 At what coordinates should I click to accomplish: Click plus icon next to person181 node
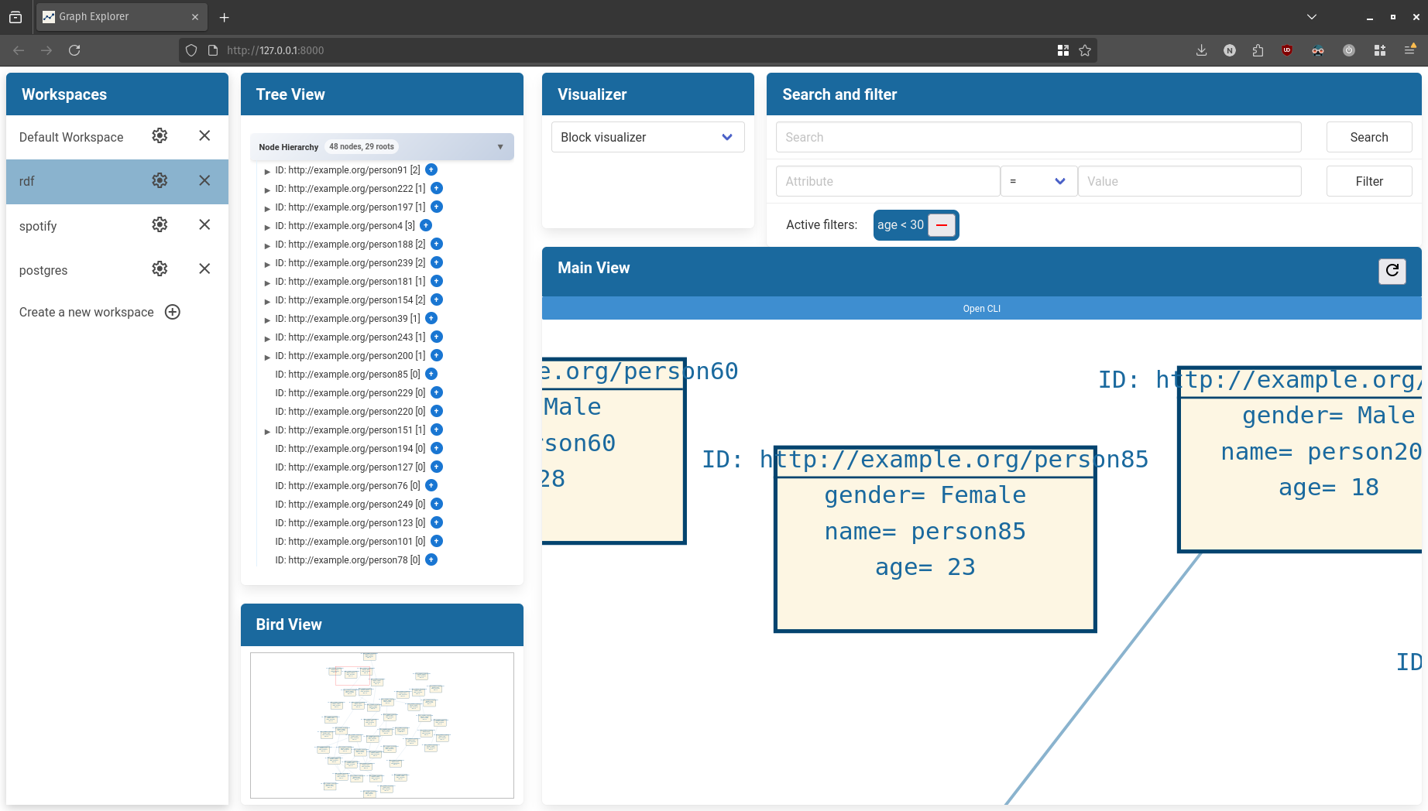437,281
